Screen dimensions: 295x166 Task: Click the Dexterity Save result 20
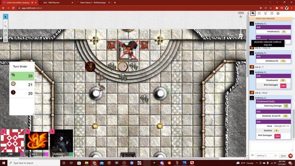point(285,116)
